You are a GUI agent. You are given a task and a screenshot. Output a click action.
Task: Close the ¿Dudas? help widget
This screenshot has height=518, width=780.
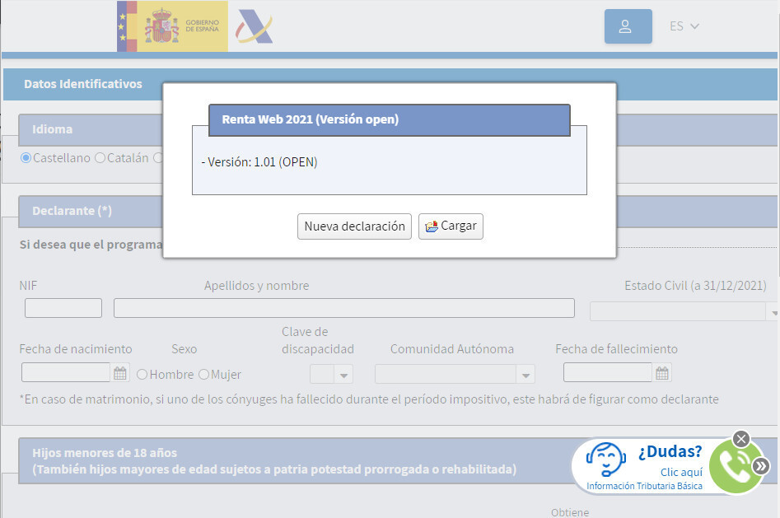tap(741, 439)
